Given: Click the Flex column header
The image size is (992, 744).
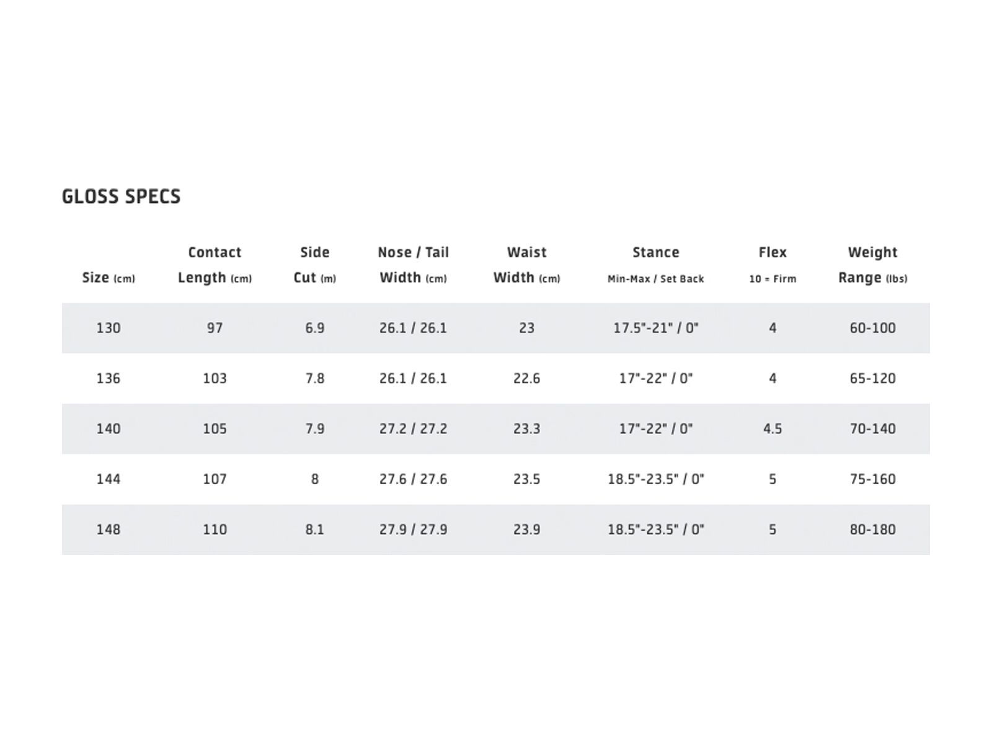Looking at the screenshot, I should tap(772, 265).
